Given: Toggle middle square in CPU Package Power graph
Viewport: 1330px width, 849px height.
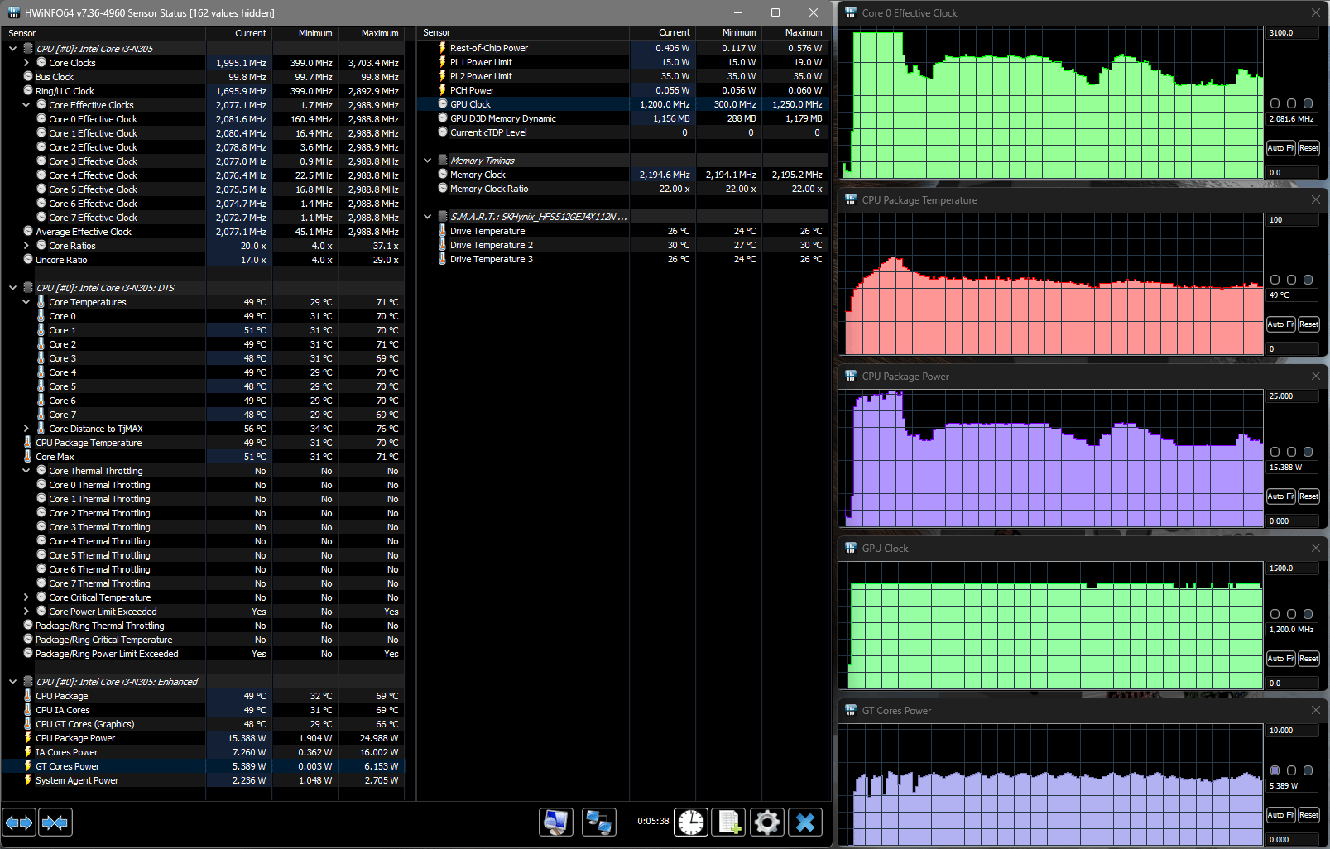Looking at the screenshot, I should pyautogui.click(x=1291, y=452).
